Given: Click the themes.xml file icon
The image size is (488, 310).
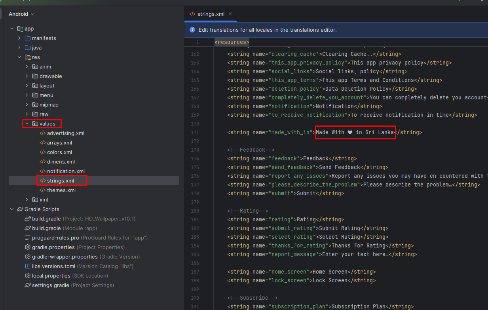Looking at the screenshot, I should (x=42, y=190).
